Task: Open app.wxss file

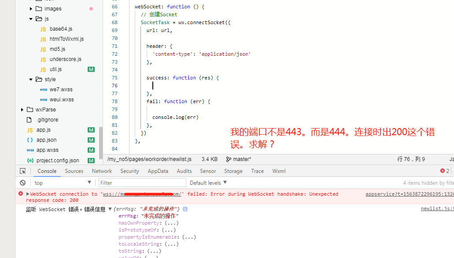Action: pos(47,150)
